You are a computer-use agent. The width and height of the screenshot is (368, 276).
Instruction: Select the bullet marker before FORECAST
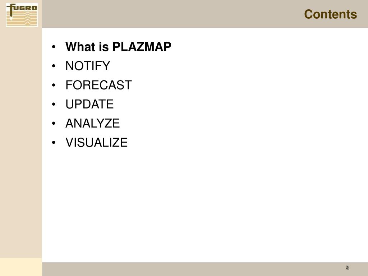54,85
